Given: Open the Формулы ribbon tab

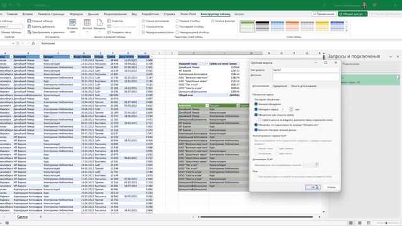Looking at the screenshot, I should [77, 14].
